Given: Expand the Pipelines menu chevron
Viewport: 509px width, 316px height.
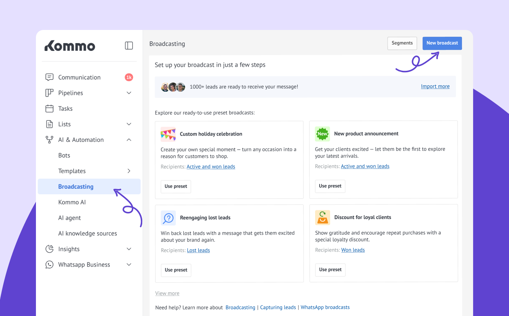Looking at the screenshot, I should point(129,93).
